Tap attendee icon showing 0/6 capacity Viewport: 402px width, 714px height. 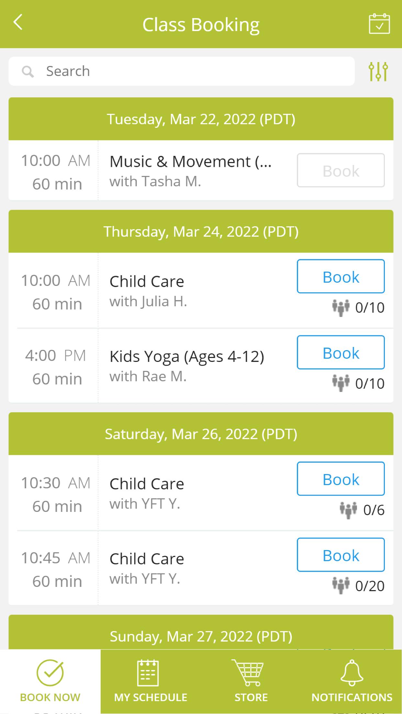pos(348,510)
